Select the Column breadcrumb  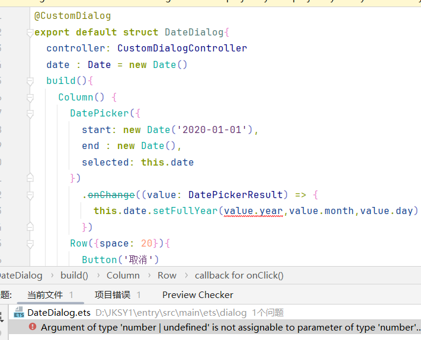tap(123, 276)
